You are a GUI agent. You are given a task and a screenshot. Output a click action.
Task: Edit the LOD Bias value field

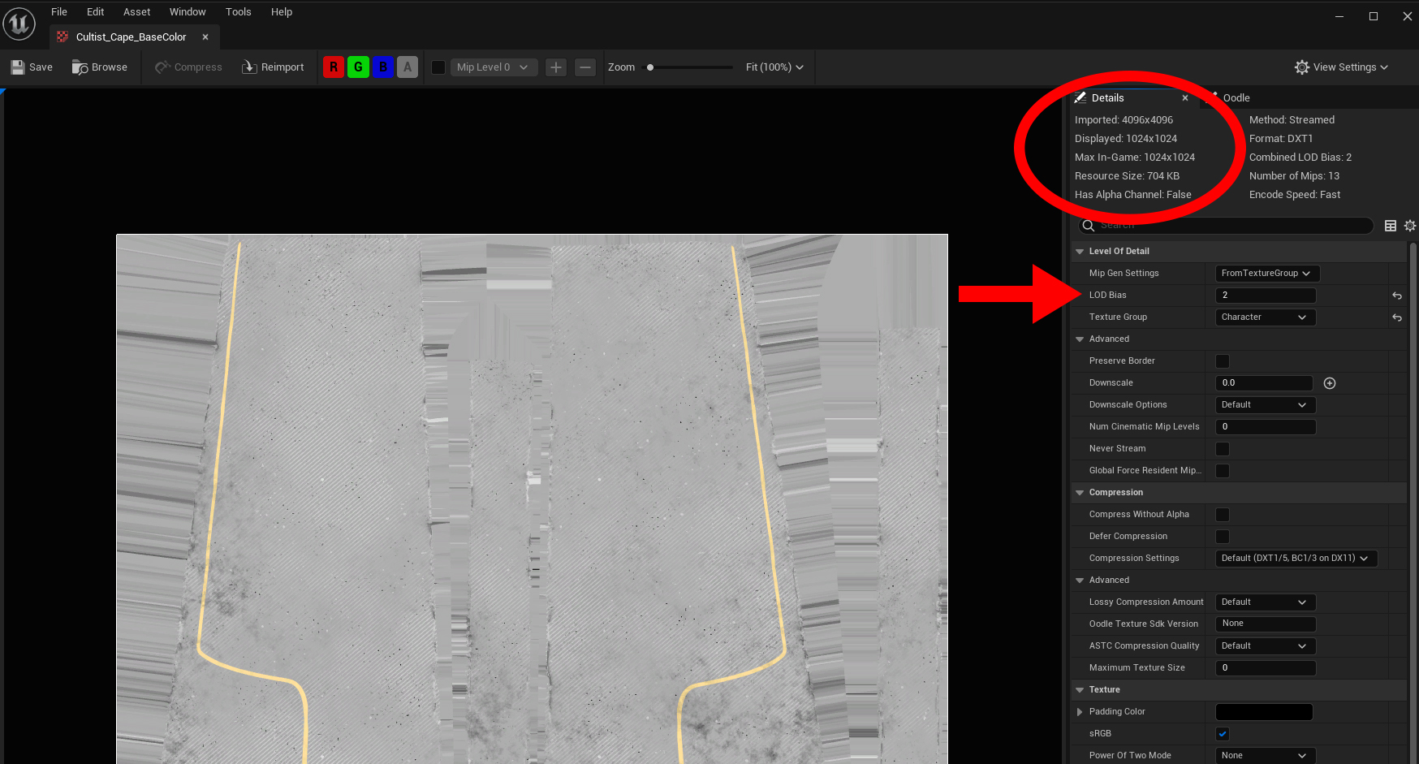[1266, 296]
